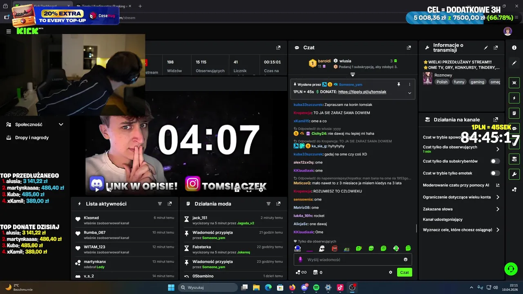Click chat username MaticzeQ
This screenshot has width=523, height=294.
302,183
